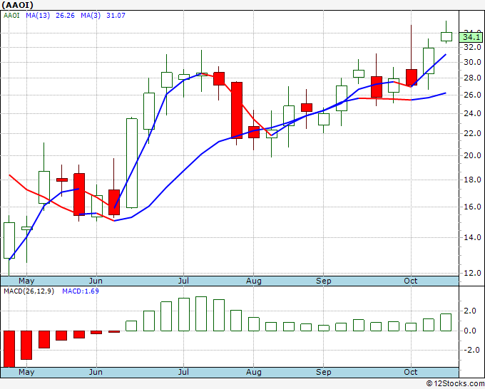Click the tallest white candlestick in mid-June

pyautogui.click(x=132, y=163)
